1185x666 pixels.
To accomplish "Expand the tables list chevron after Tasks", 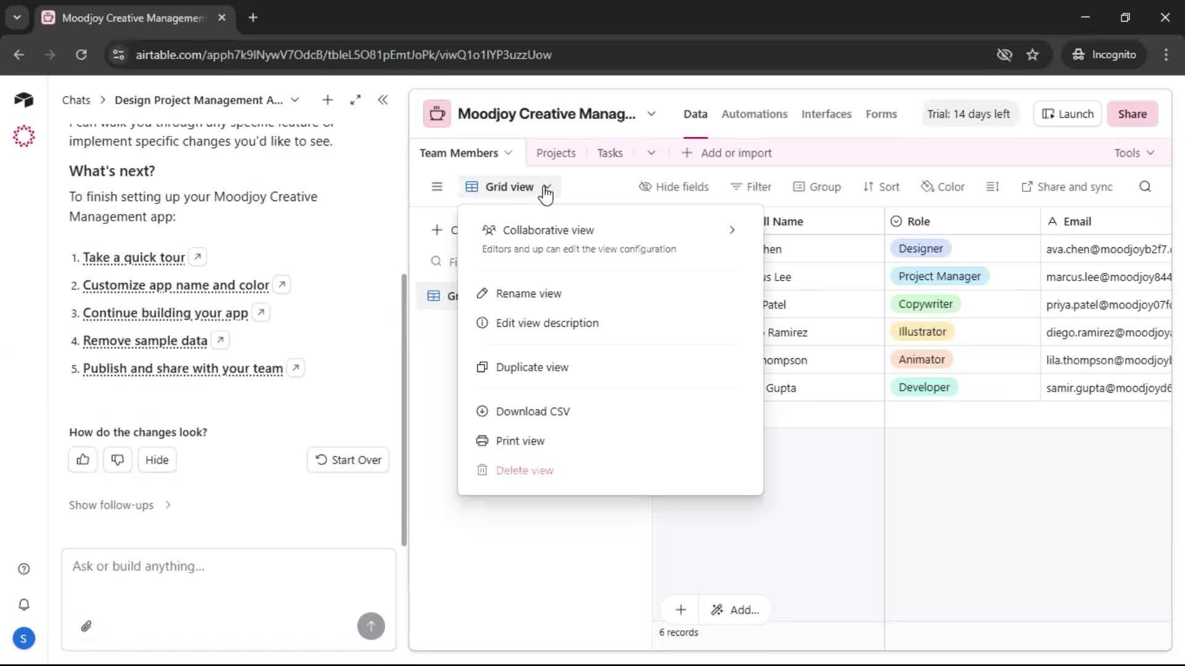I will [x=651, y=153].
